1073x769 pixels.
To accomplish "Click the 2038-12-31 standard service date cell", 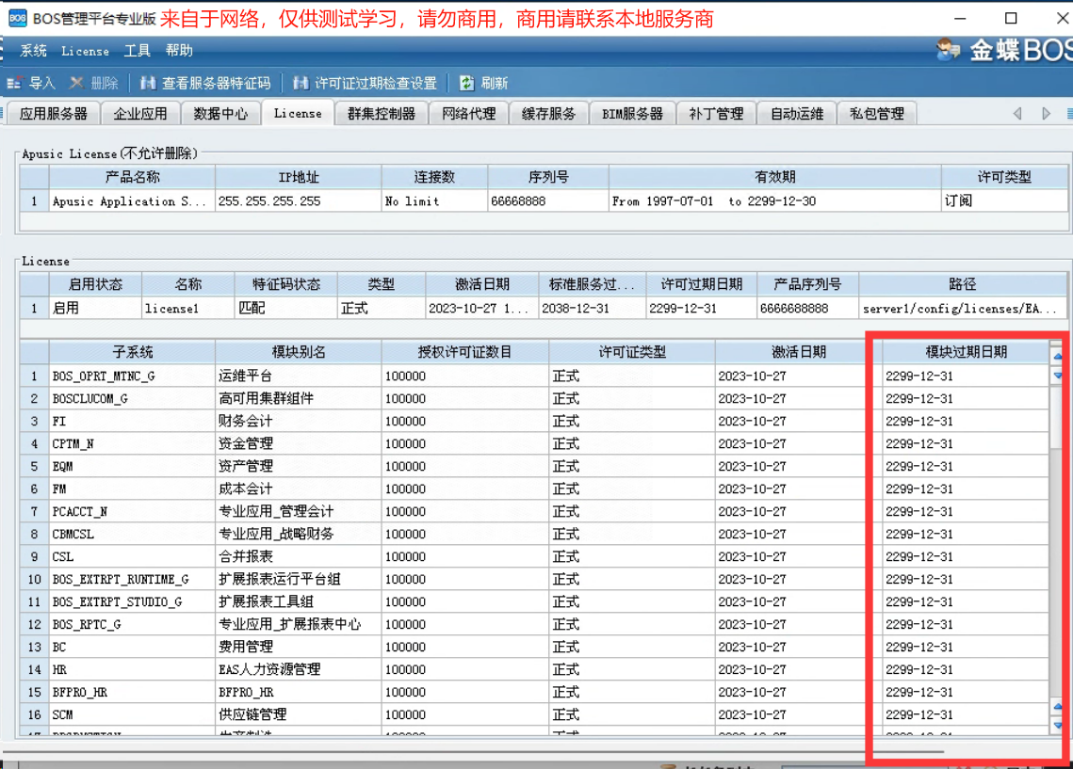I will pos(592,309).
